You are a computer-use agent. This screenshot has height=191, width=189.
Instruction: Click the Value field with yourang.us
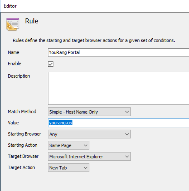point(118,123)
